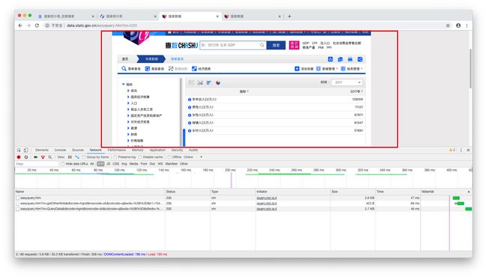Bookmark this page with the star icon
This screenshot has width=487, height=277.
coord(448,25)
